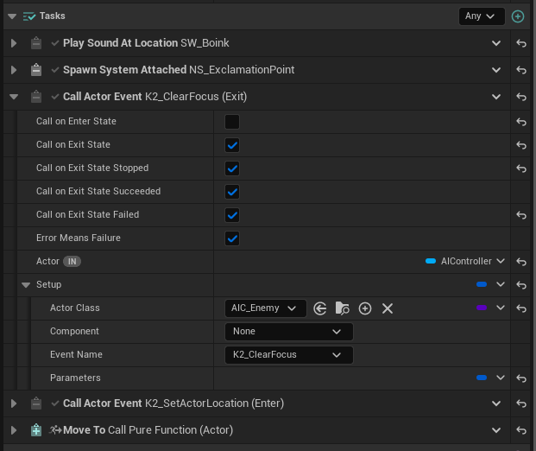
Task: Use selected asset for Actor Class
Action: pos(320,308)
